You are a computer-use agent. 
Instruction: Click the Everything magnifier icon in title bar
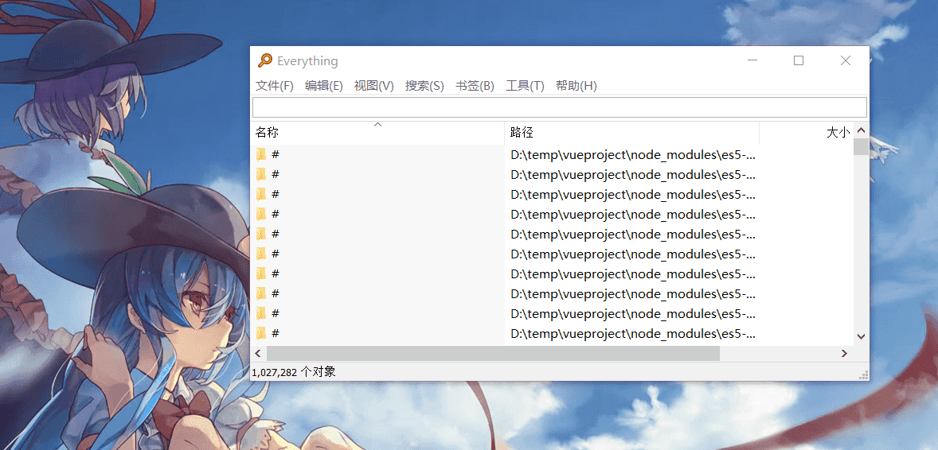(264, 60)
